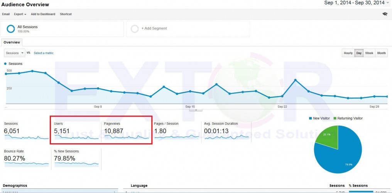Switch chart granularity to Week
The image size is (392, 193).
point(369,53)
